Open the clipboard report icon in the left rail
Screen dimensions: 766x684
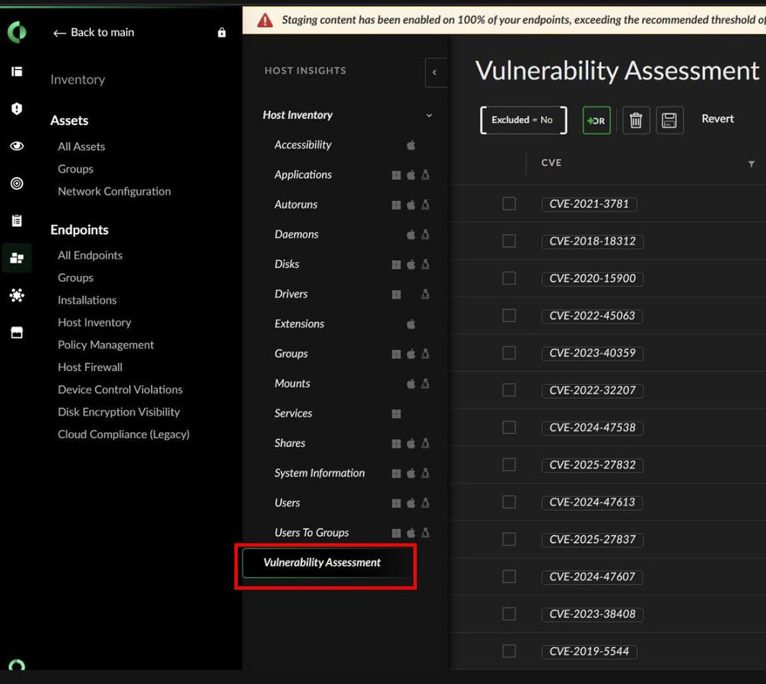(x=17, y=220)
